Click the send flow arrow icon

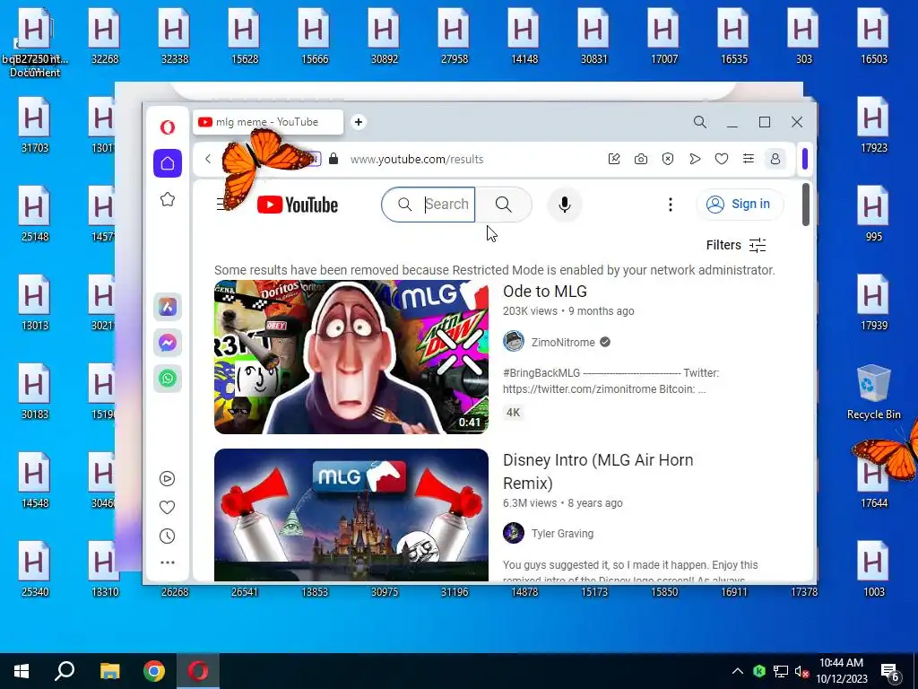click(695, 159)
